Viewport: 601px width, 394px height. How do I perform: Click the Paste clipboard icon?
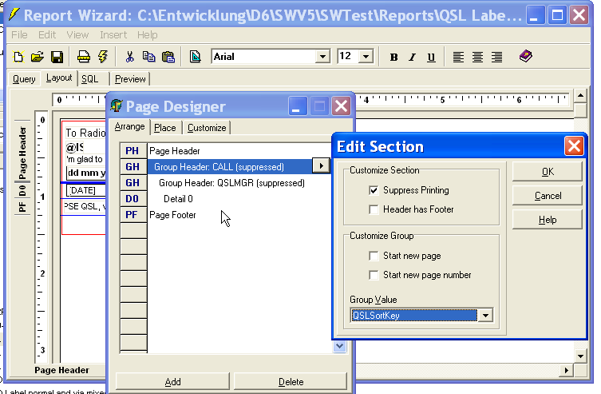[168, 57]
